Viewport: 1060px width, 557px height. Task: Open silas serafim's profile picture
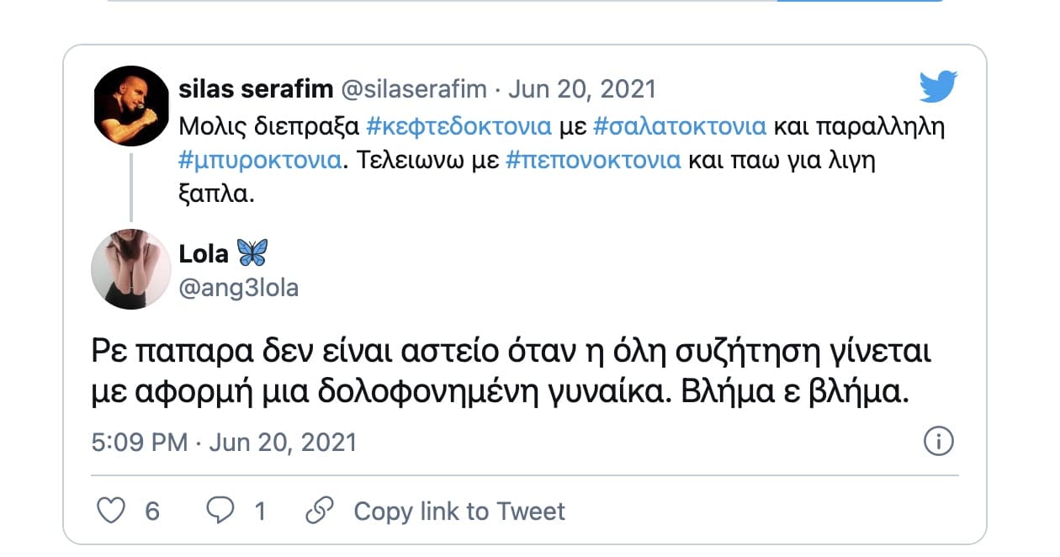click(x=131, y=106)
